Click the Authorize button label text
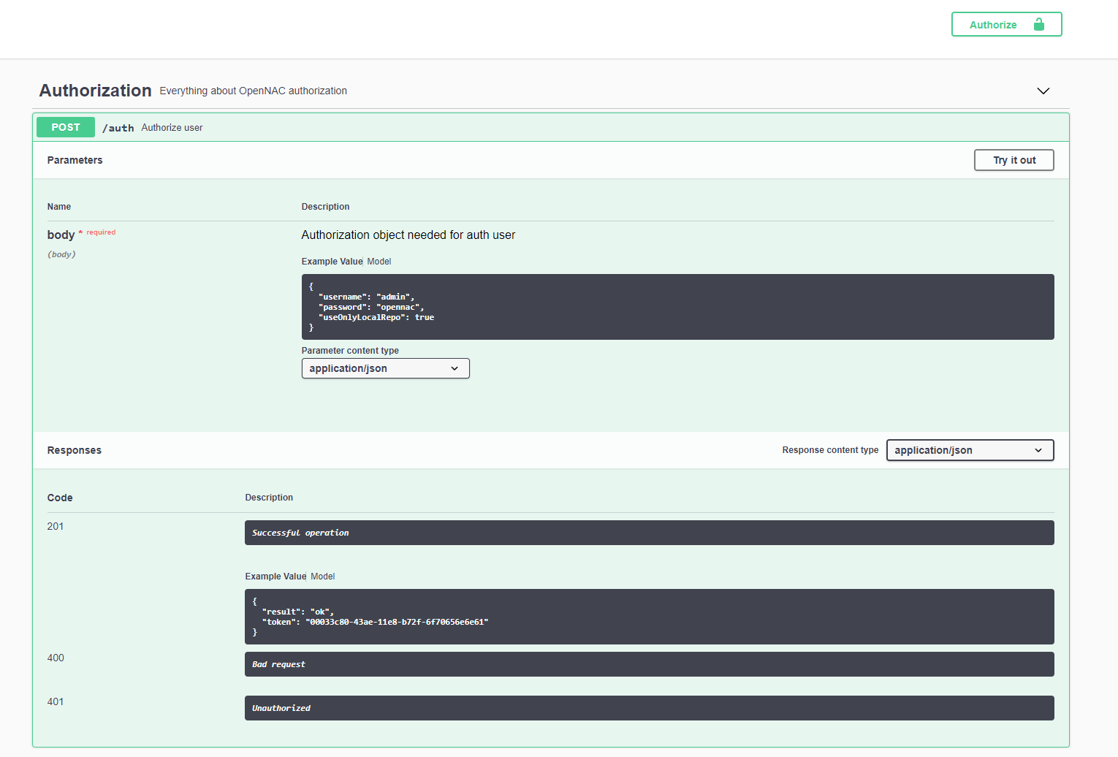1118x757 pixels. [993, 25]
